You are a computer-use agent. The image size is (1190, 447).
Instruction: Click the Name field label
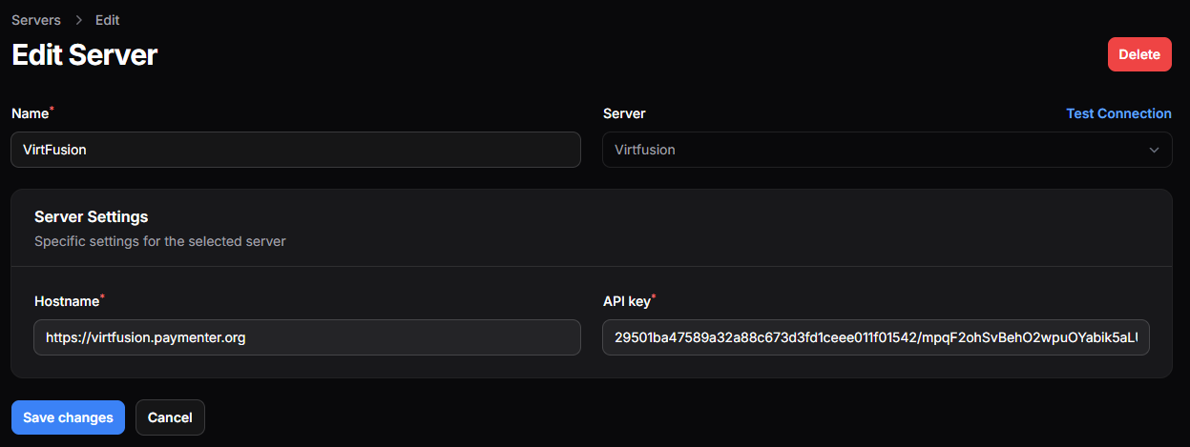(x=30, y=113)
